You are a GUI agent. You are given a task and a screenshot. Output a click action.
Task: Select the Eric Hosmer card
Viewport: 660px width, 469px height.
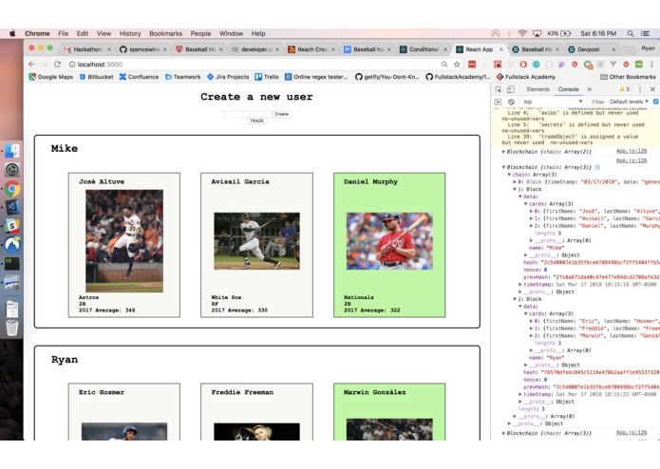click(x=124, y=412)
